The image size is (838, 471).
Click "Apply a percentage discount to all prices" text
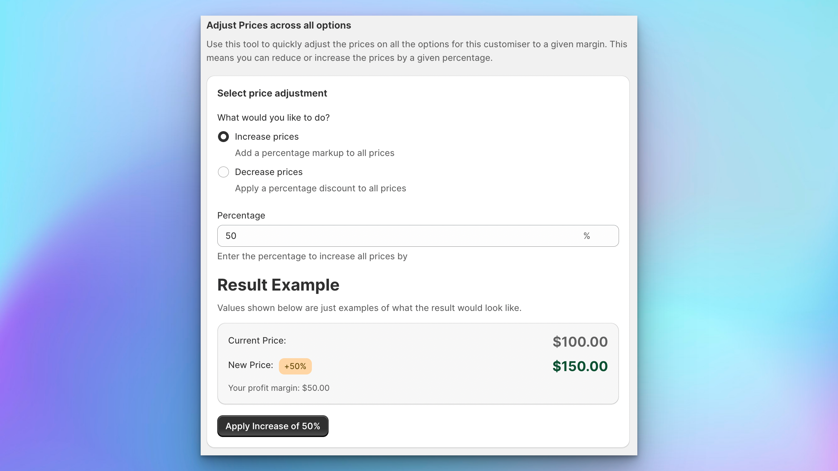coord(320,188)
